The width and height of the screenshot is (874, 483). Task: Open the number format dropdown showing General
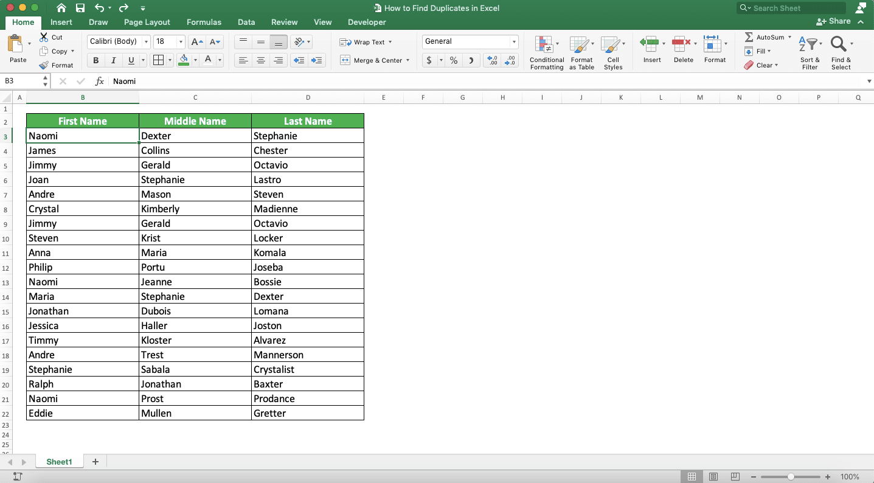[x=468, y=41]
